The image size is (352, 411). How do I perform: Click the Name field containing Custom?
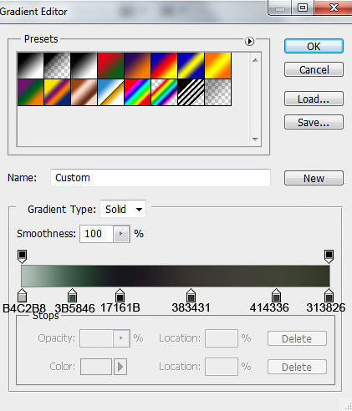pos(161,178)
